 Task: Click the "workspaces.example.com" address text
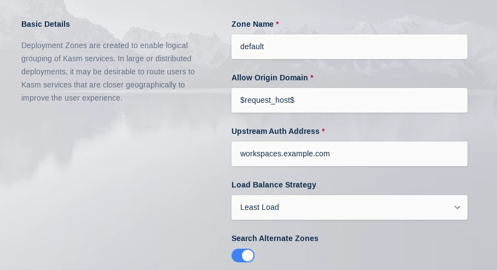[x=285, y=154]
